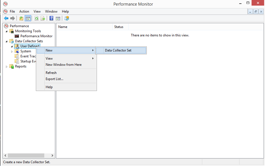Click the tree pane horizontal scrollbar right arrow
Image resolution: width=265 pixels, height=166 pixels.
coord(52,155)
